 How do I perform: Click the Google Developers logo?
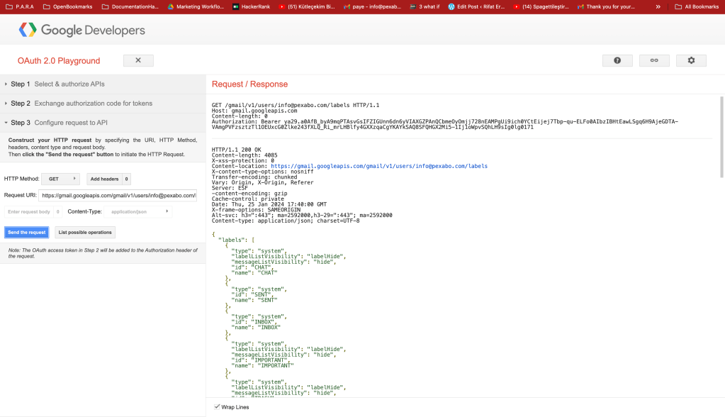pyautogui.click(x=82, y=30)
